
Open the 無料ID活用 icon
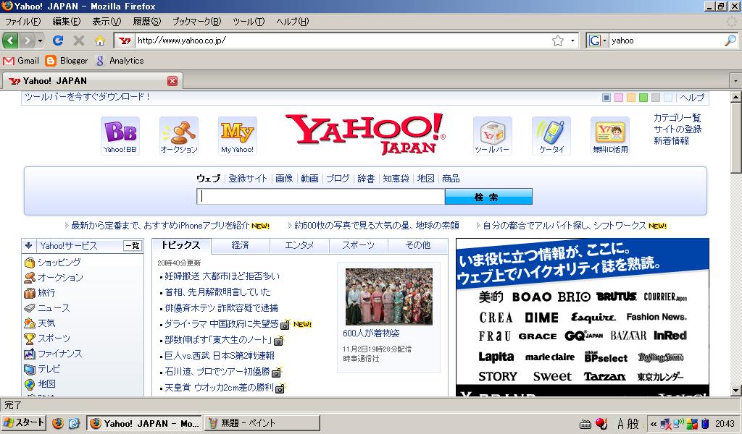point(610,136)
